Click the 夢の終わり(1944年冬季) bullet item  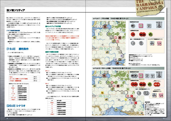59,23
